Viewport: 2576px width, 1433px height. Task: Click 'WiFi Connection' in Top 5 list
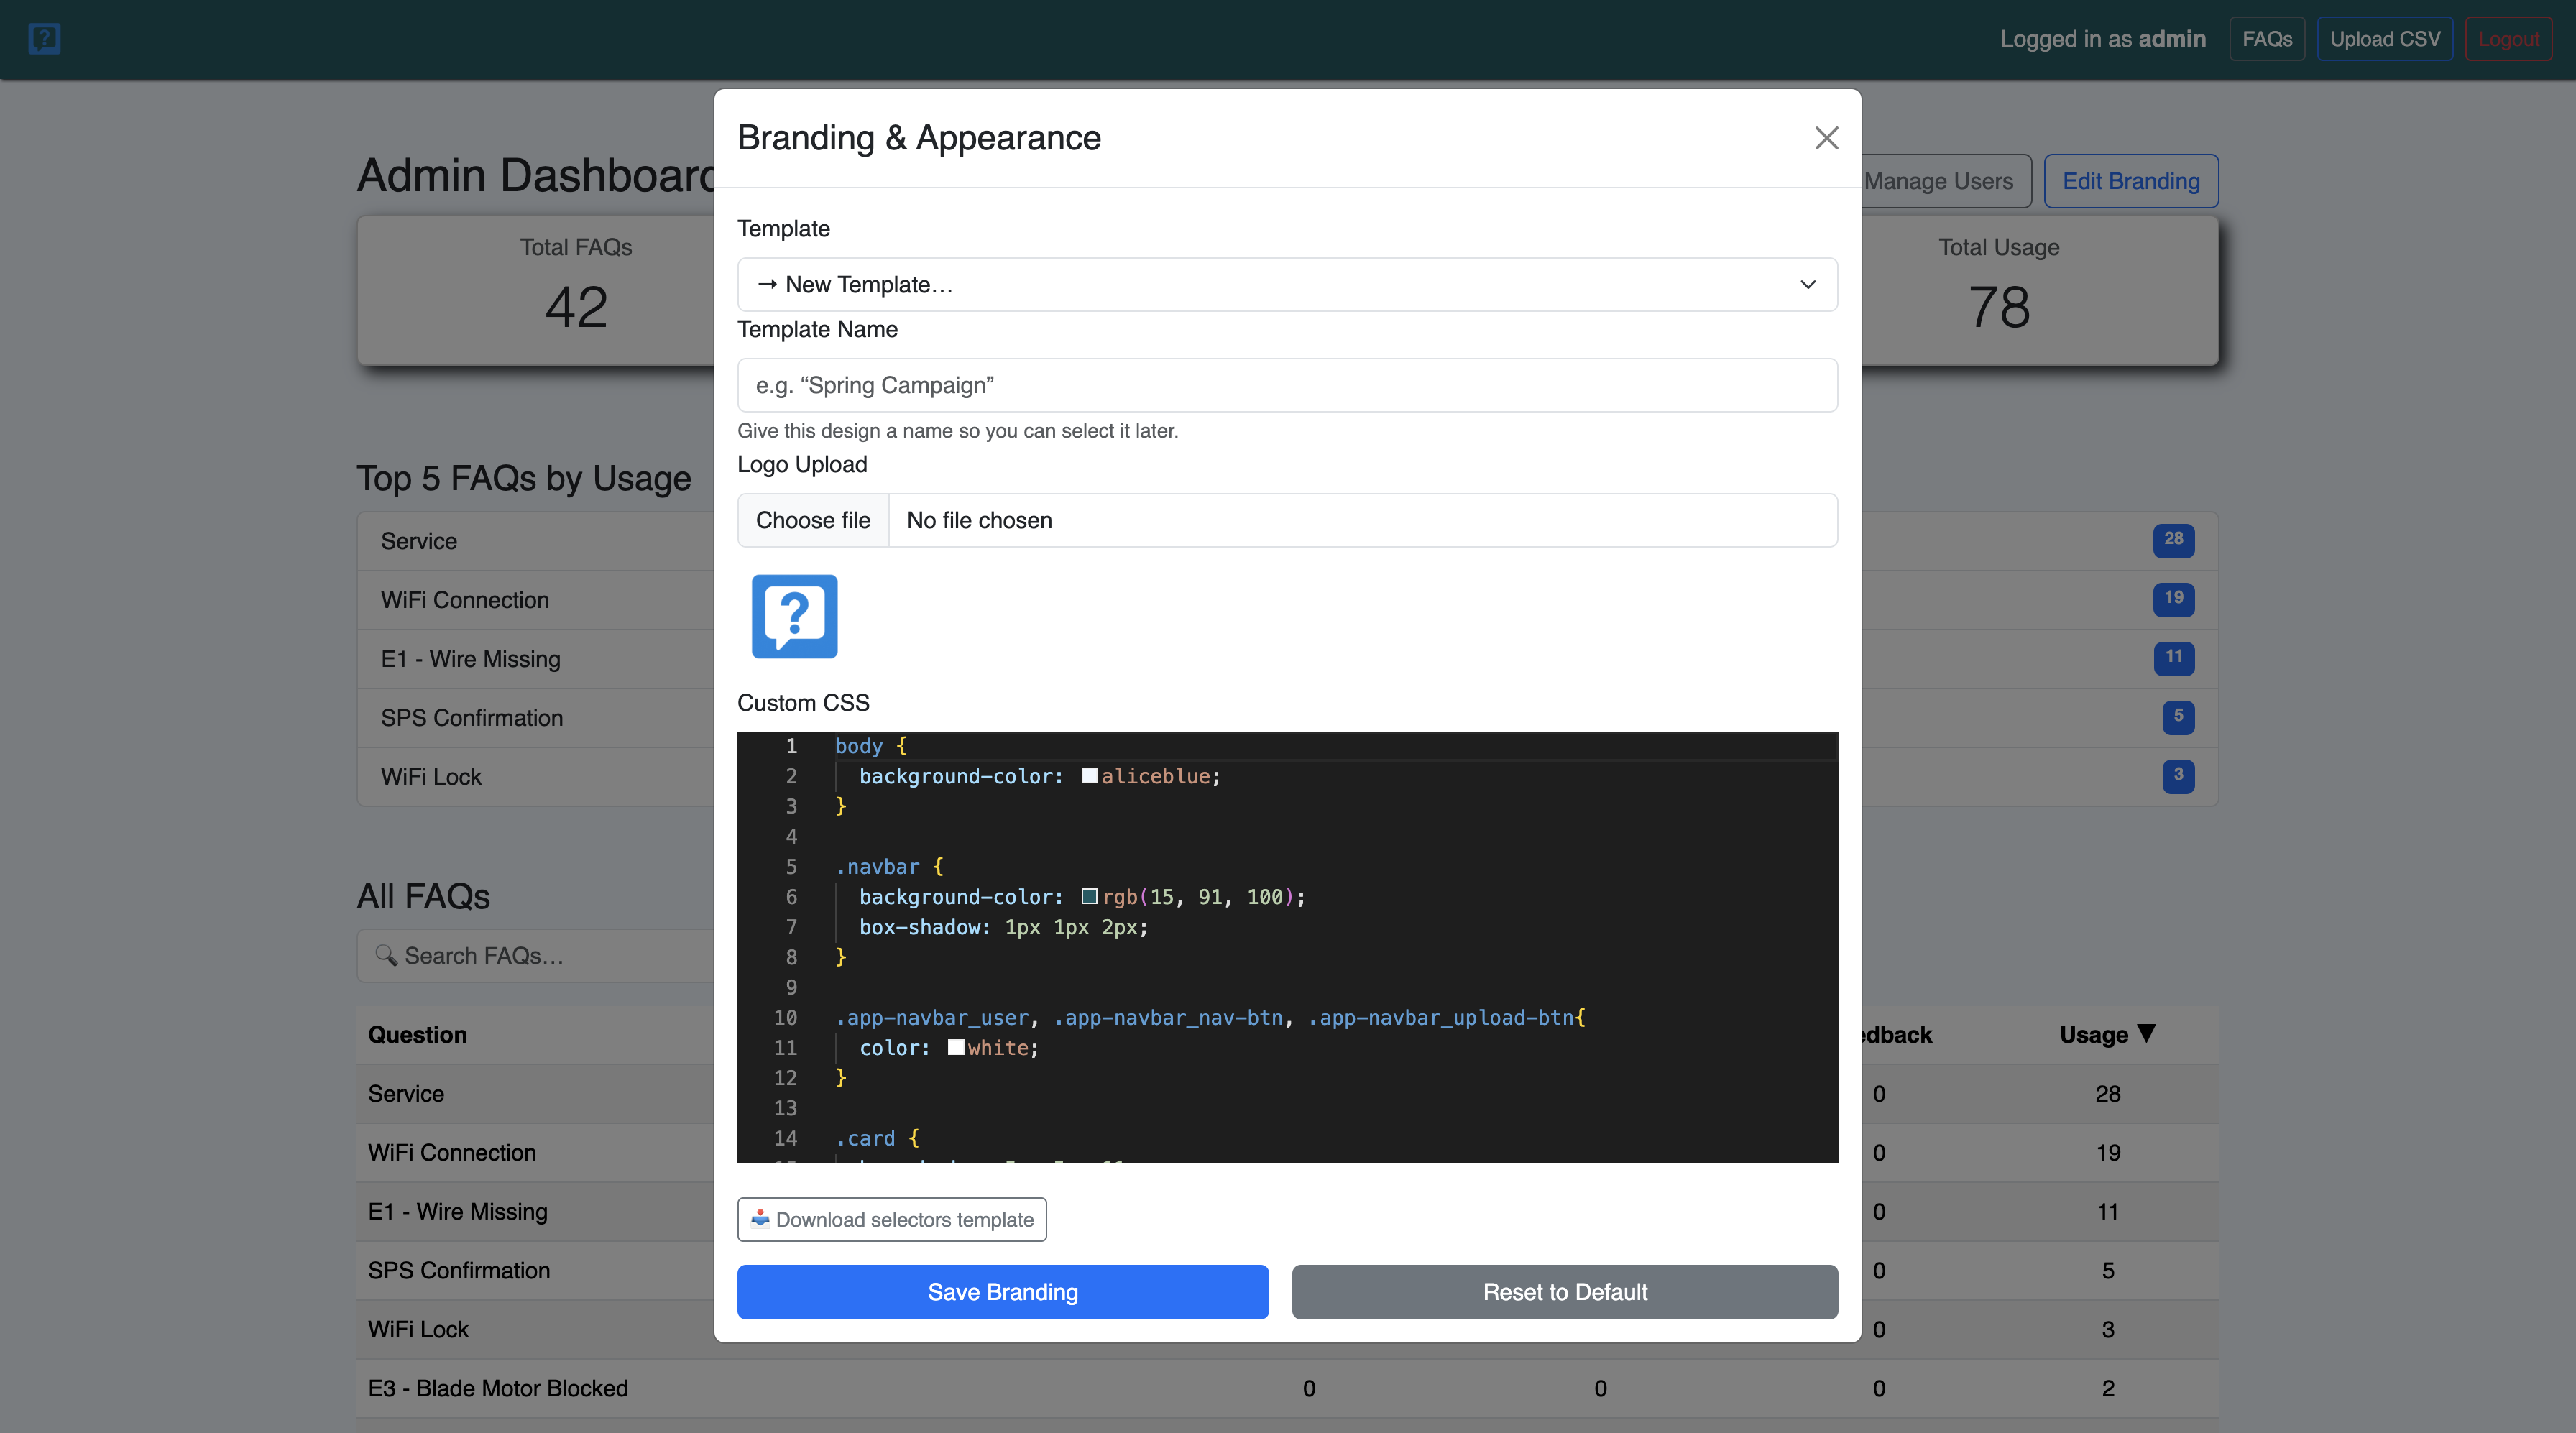coord(465,600)
